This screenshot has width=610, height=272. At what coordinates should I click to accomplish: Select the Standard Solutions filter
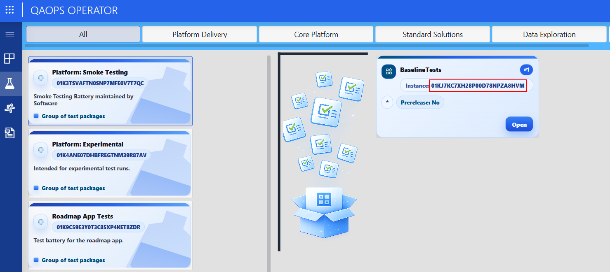432,34
